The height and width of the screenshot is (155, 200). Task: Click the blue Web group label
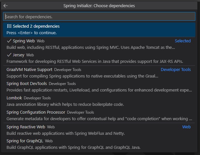[186, 127]
